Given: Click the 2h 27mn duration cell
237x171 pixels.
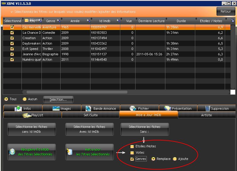Looking at the screenshot, I should 180,54.
